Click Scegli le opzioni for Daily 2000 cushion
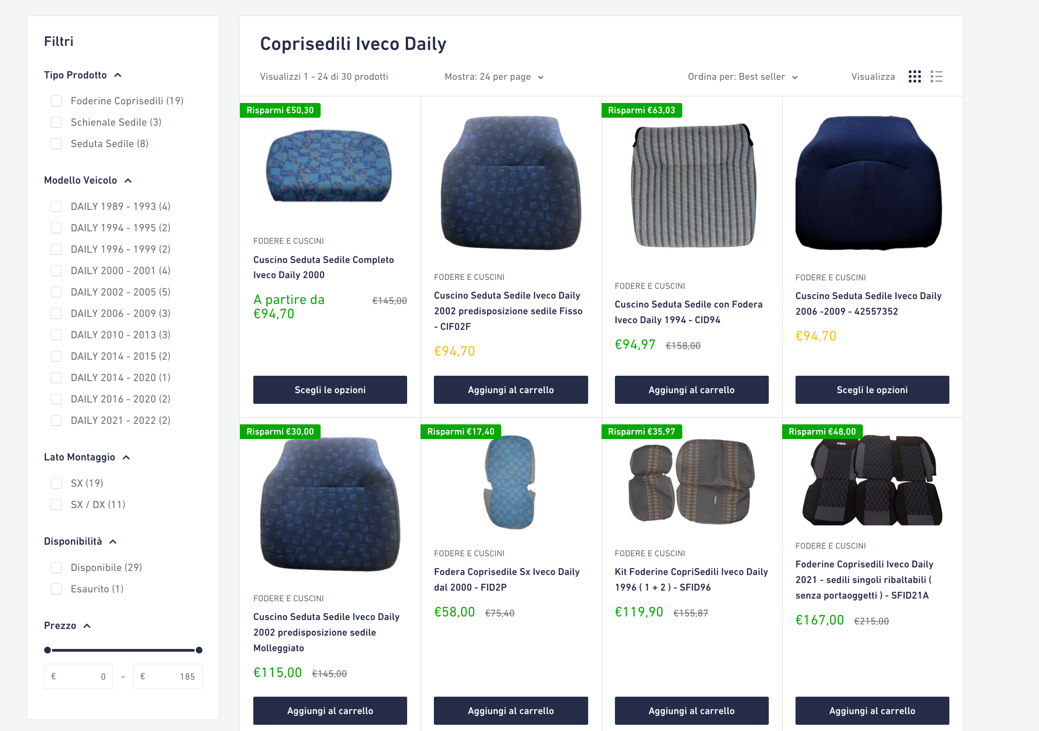The width and height of the screenshot is (1039, 731). [330, 390]
